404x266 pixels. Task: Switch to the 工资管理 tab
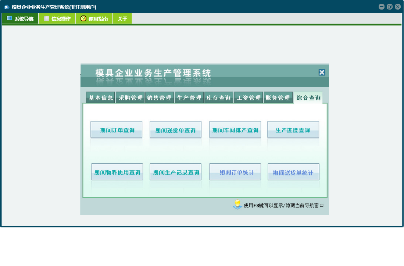[x=249, y=98]
